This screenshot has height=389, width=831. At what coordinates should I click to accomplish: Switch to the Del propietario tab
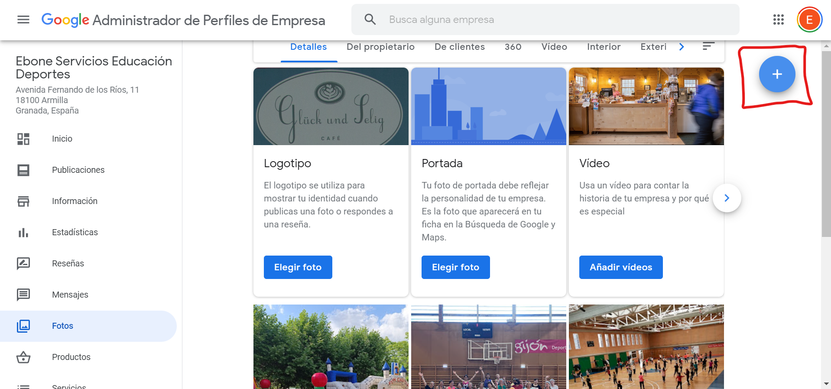pyautogui.click(x=380, y=47)
